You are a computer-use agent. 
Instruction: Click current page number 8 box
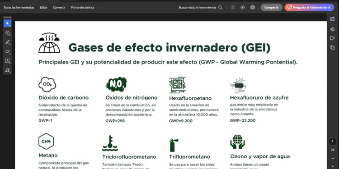coord(333,142)
